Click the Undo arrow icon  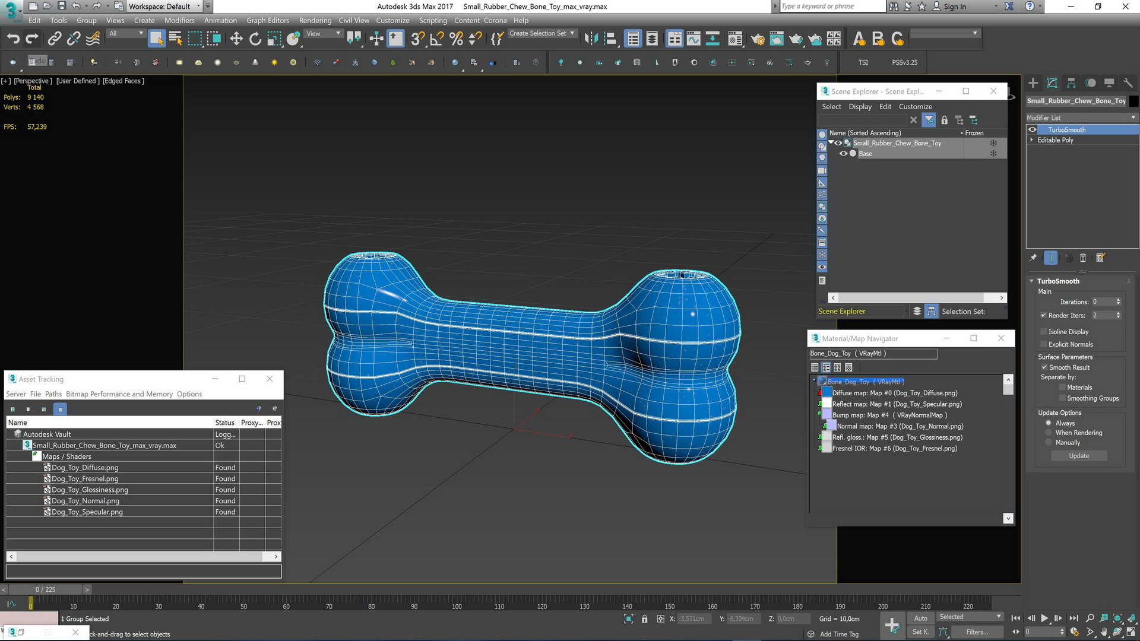pyautogui.click(x=13, y=39)
